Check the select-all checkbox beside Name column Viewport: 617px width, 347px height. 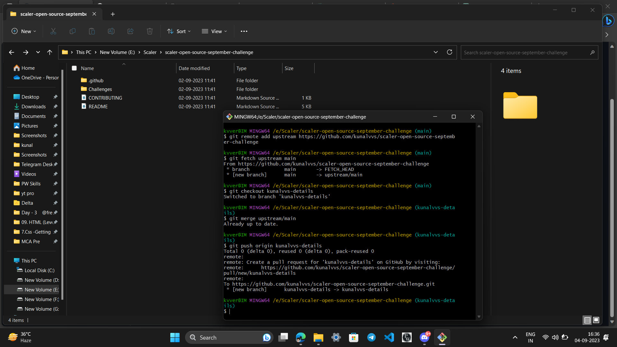click(x=74, y=68)
